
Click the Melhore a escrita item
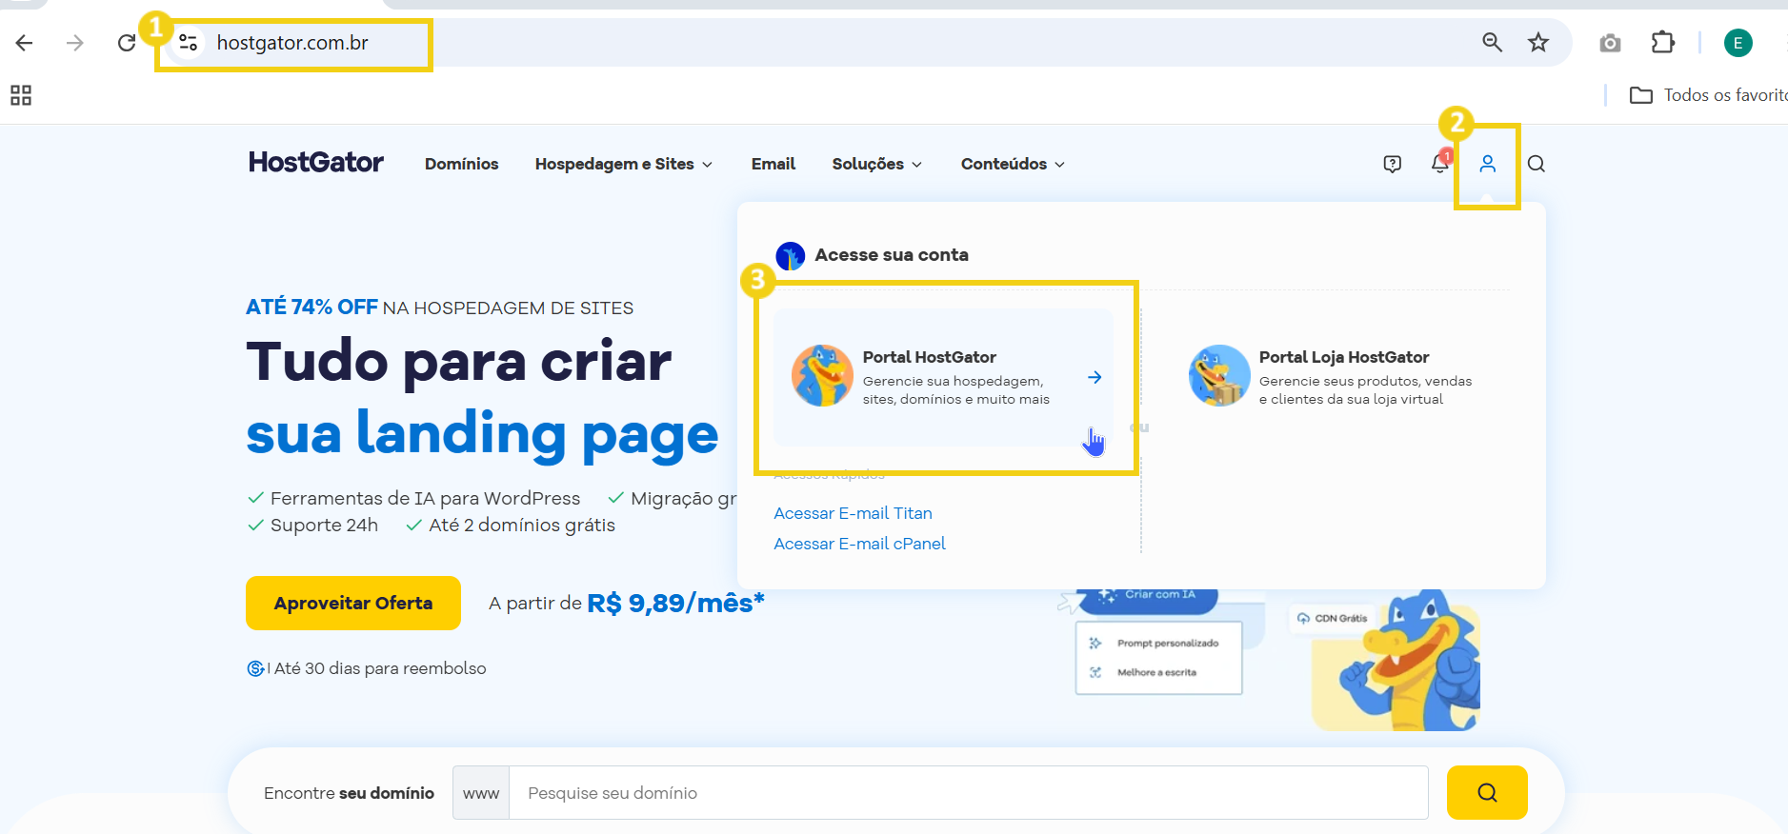1156,672
